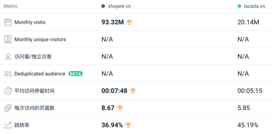Click the green BETA badge
Viewport: 272px width, 134px height.
pos(76,74)
